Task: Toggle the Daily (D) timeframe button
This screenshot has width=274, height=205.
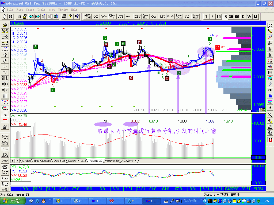Action: 243,17
